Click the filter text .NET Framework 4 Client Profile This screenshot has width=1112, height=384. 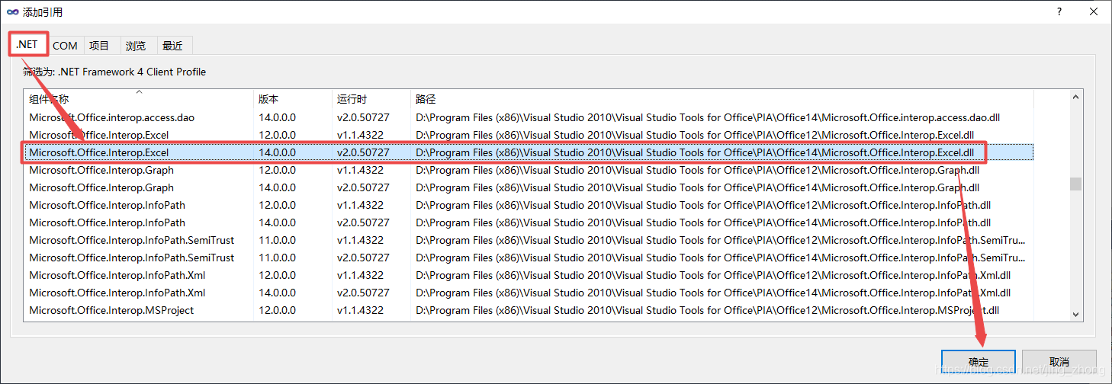tap(131, 72)
